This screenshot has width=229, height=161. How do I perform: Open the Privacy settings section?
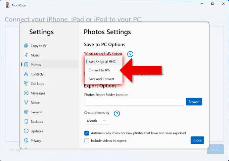click(50, 141)
